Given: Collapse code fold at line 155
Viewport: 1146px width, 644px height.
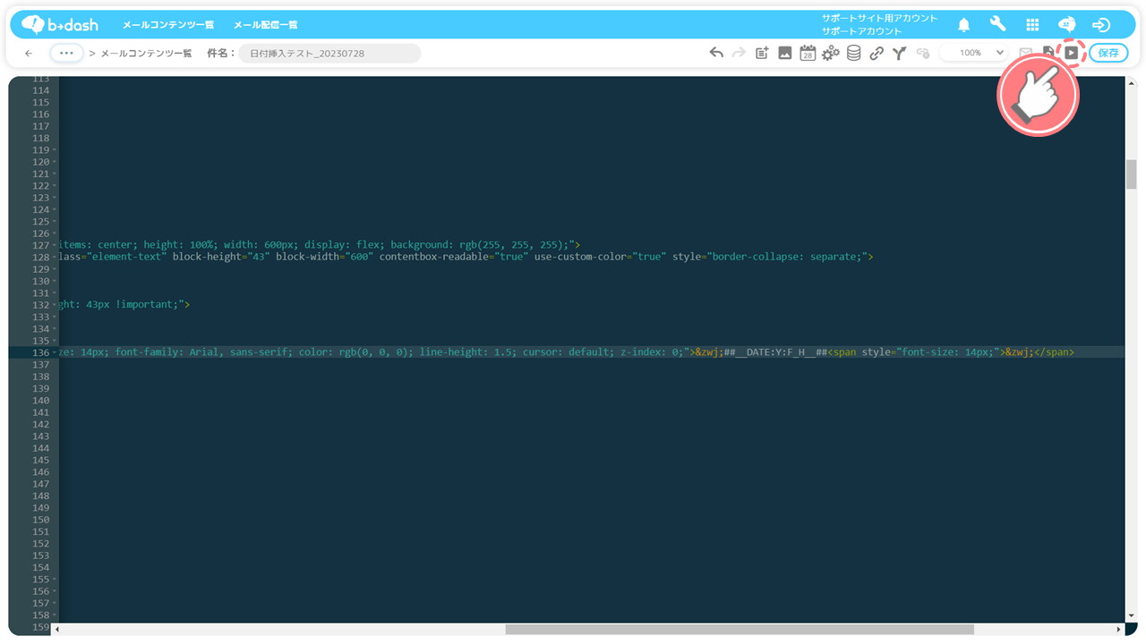Looking at the screenshot, I should tap(55, 580).
